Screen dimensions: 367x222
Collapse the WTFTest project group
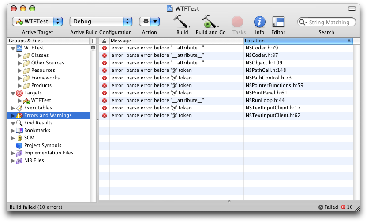(x=13, y=49)
